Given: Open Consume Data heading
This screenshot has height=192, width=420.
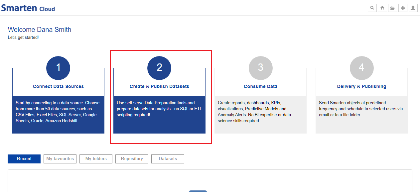Looking at the screenshot, I should 260,86.
